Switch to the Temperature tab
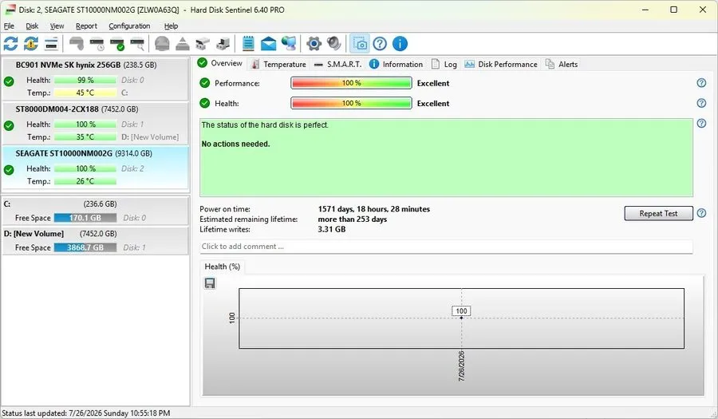Screen dimensions: 718x419 point(279,64)
